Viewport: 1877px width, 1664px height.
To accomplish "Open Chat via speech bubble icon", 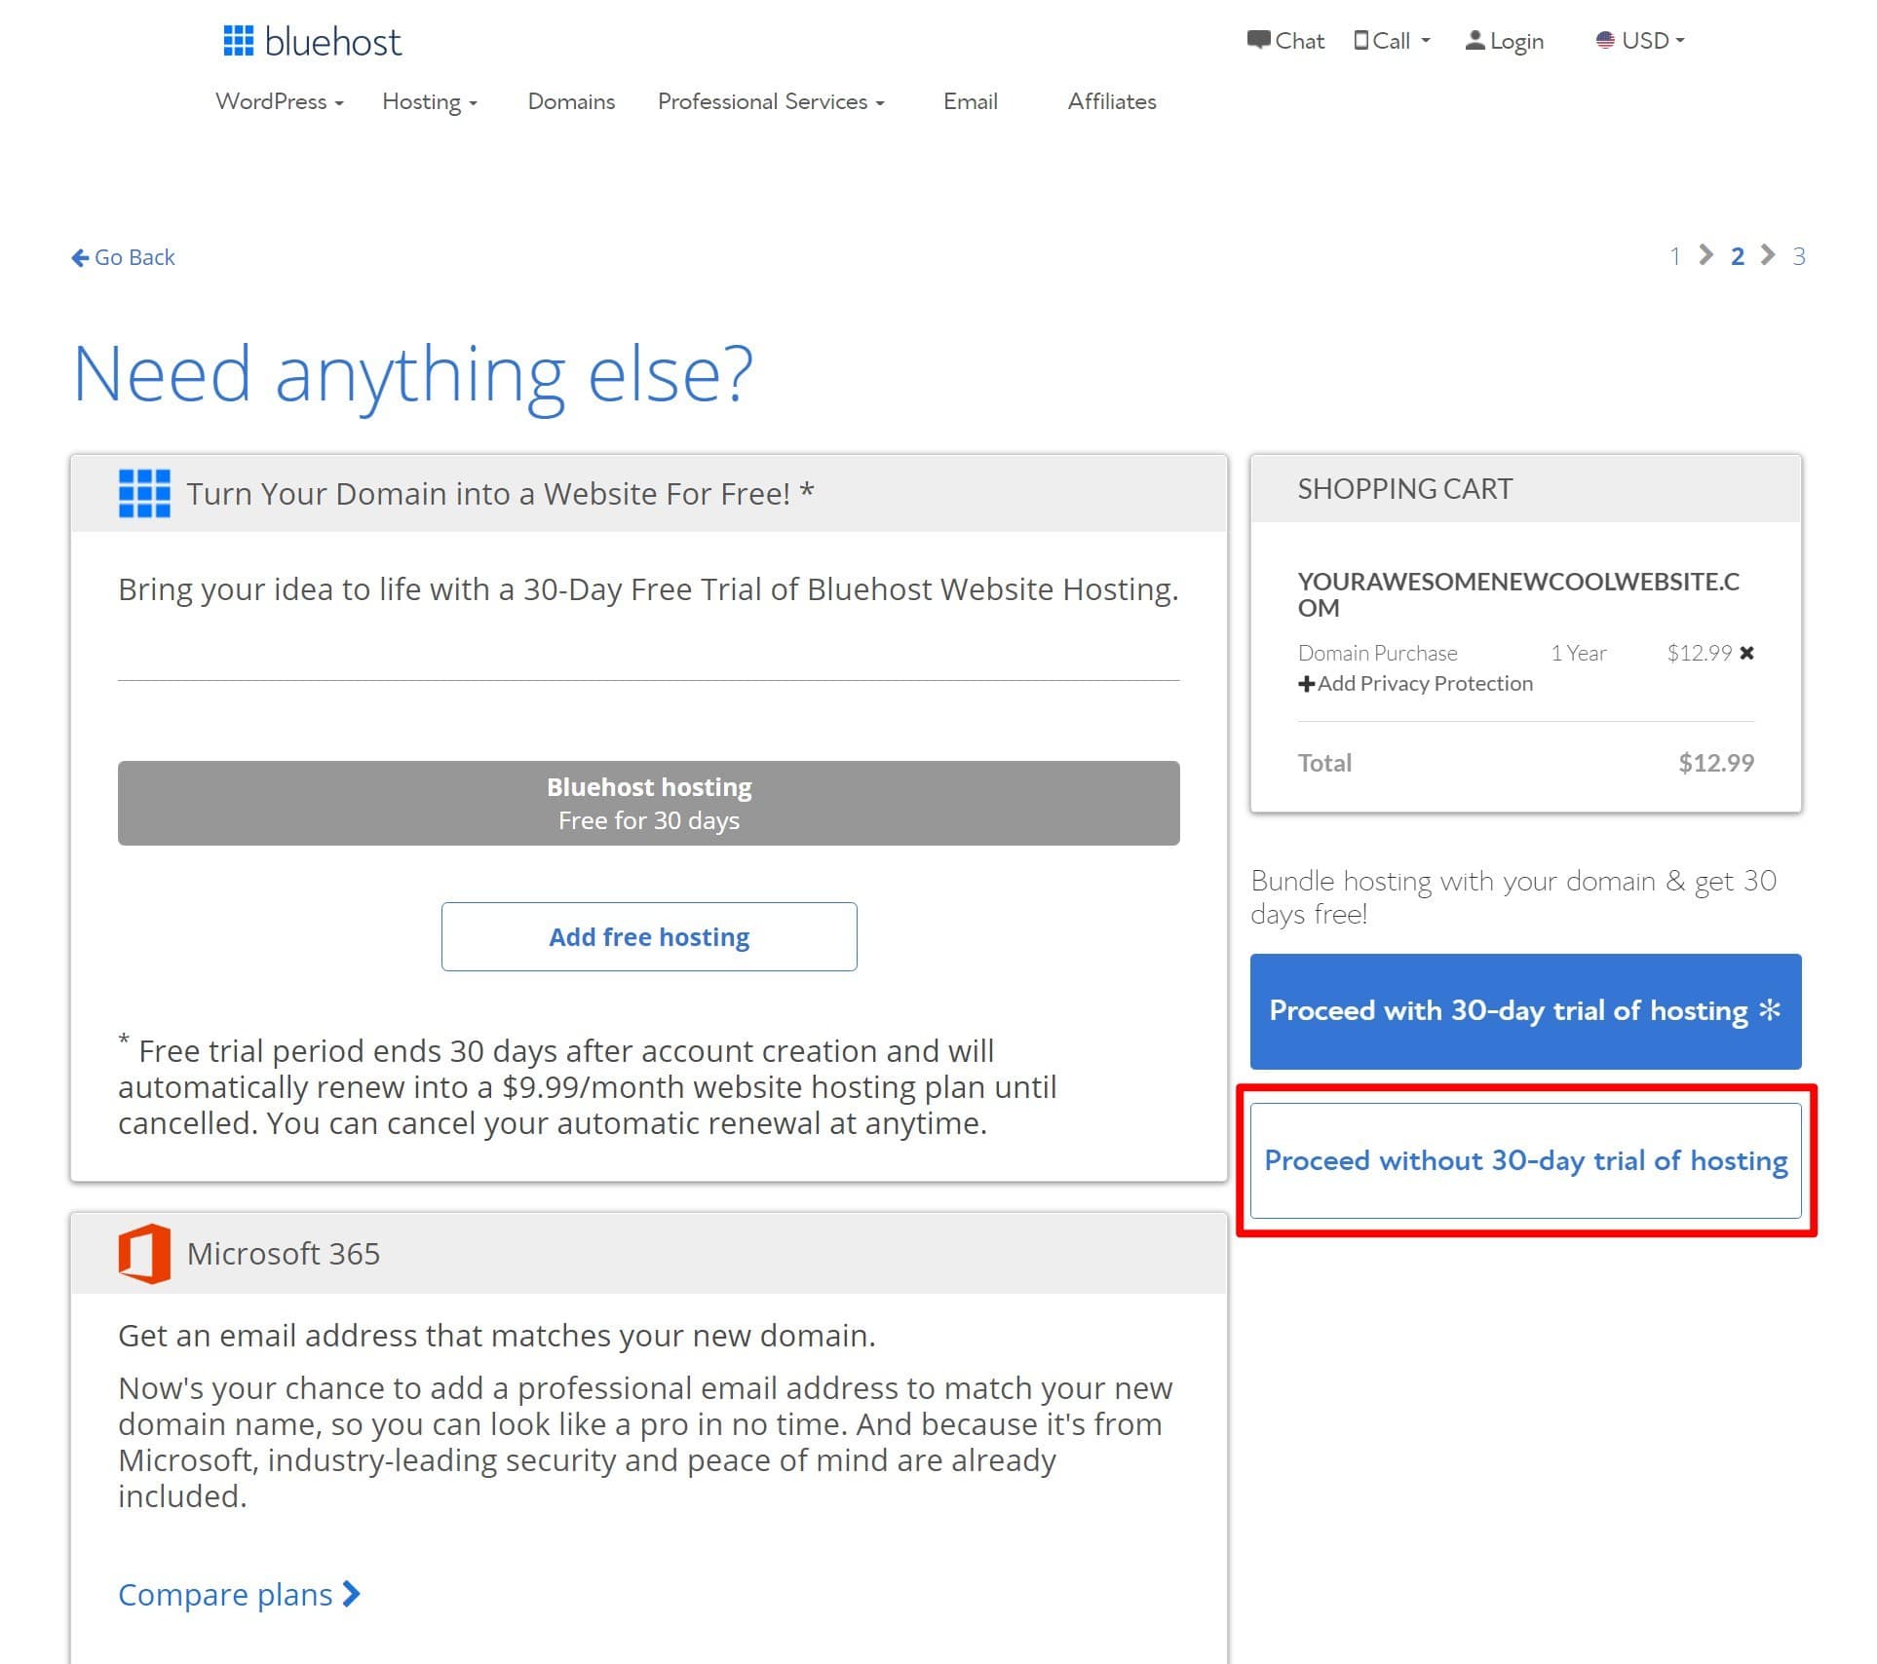I will tap(1258, 40).
